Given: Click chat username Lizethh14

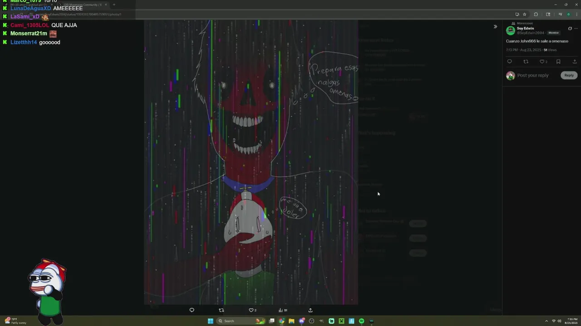Looking at the screenshot, I should point(24,42).
